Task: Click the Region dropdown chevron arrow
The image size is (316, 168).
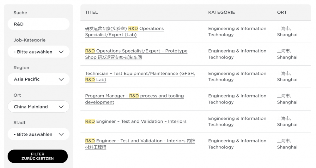Action: click(x=61, y=79)
